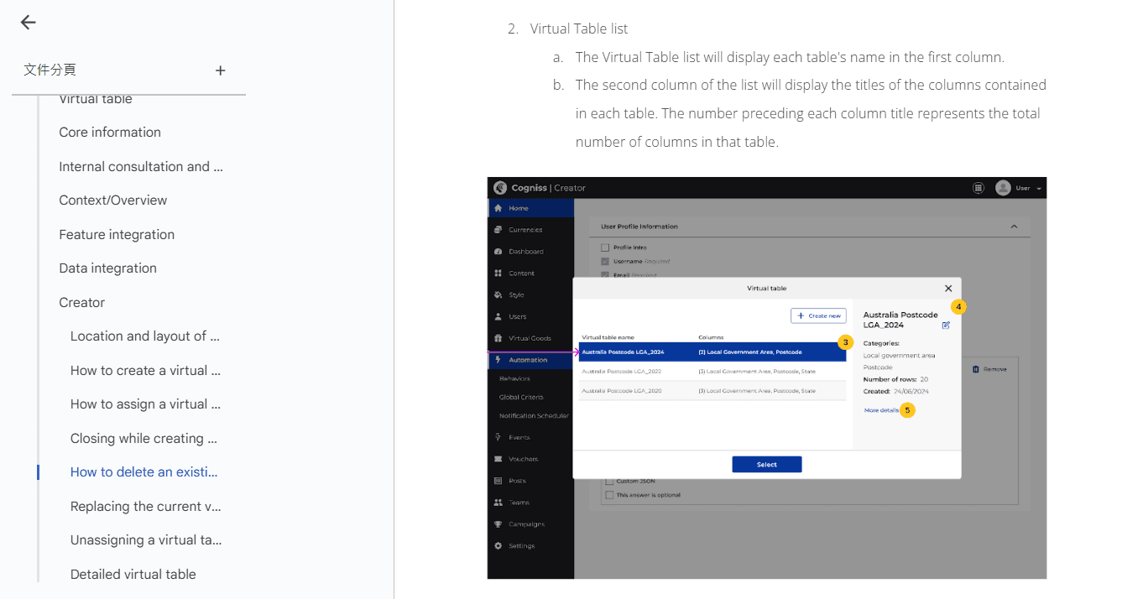Screen dimensions: 1143x599
Task: Click the Virtual Table list numbered item text
Action: pos(579,29)
